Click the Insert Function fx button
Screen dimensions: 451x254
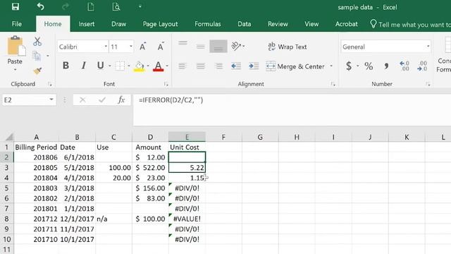pos(121,100)
